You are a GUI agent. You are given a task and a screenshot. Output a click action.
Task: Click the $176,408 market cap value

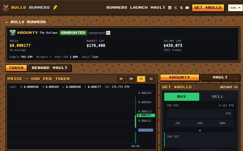click(96, 46)
